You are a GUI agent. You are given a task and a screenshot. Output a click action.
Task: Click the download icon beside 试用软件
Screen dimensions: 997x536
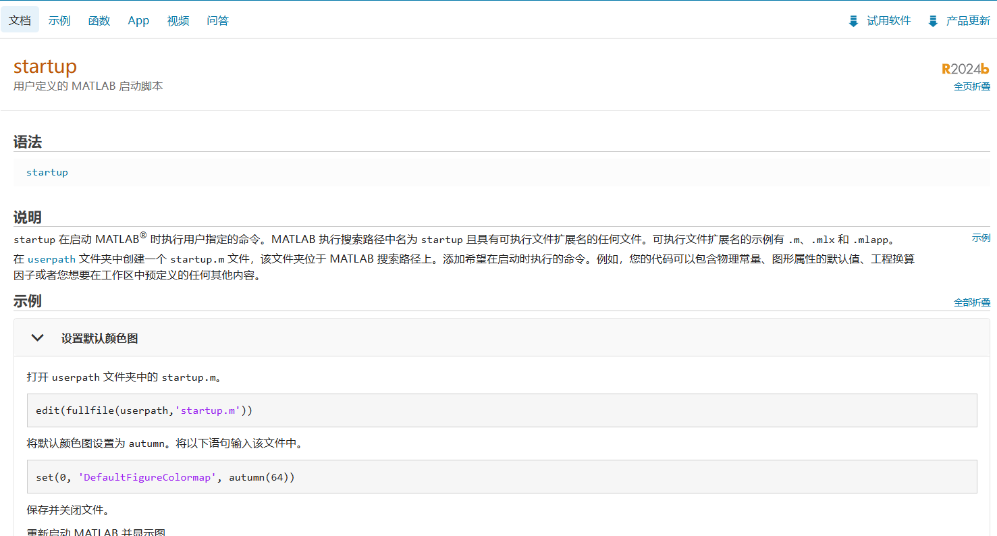tap(853, 21)
